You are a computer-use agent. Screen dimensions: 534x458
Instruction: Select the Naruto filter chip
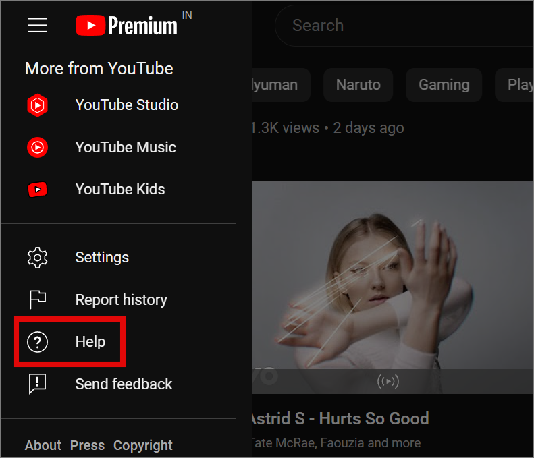tap(358, 85)
